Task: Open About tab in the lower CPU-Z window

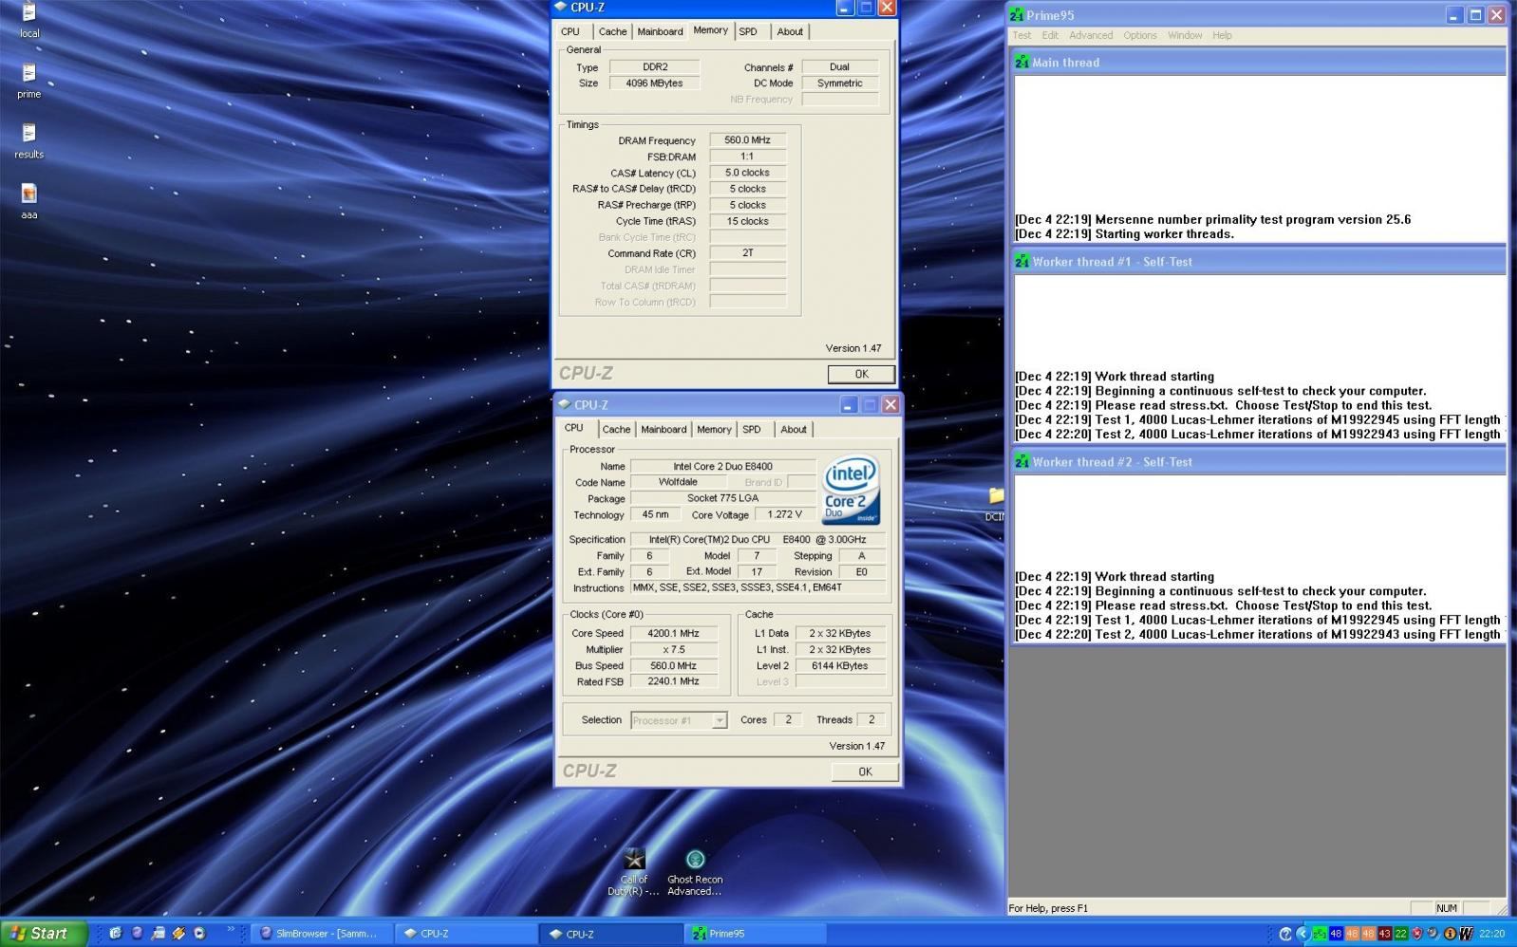Action: point(794,429)
